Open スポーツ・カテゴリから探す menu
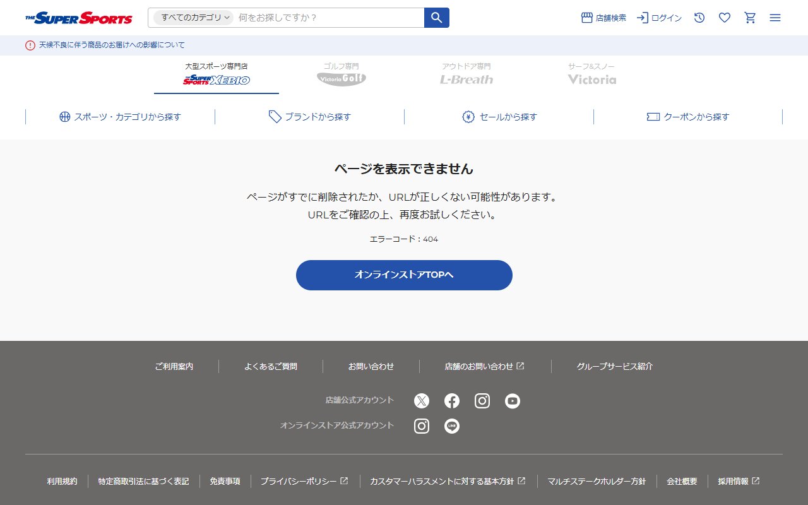This screenshot has height=505, width=808. pos(120,117)
